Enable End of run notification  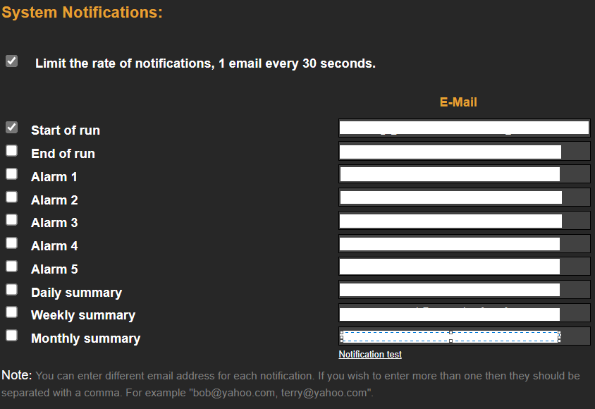(11, 151)
